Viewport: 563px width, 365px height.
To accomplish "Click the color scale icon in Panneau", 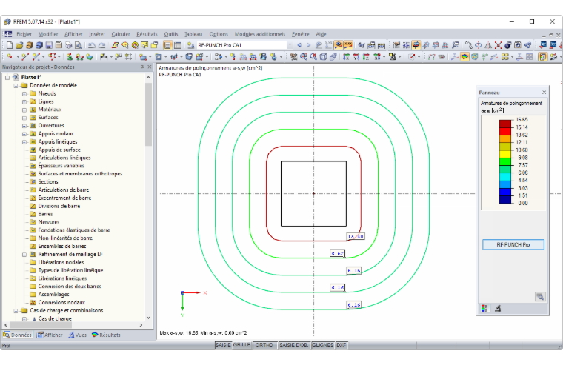I will pyautogui.click(x=484, y=308).
